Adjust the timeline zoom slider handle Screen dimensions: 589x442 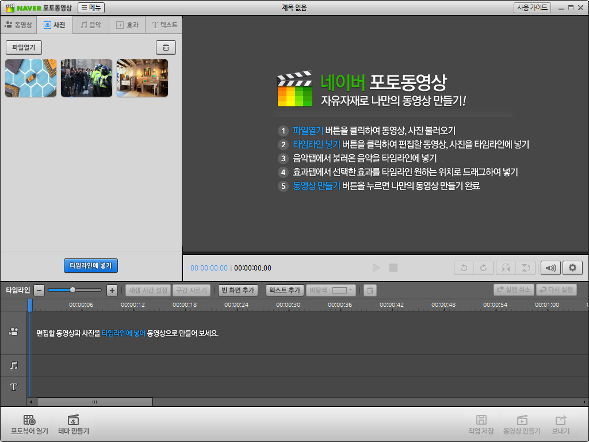(72, 290)
